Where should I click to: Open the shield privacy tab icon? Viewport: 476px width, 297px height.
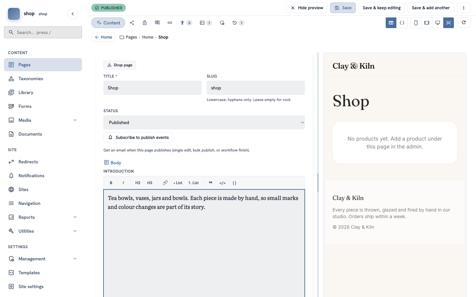(x=222, y=23)
